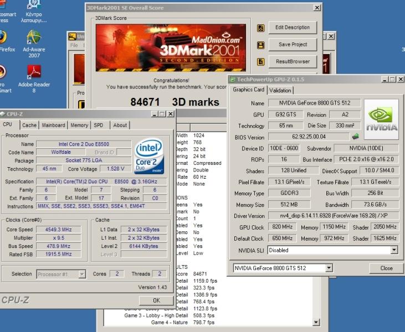Click the Core Speed 4549.3 MHz value
Viewport: 405px width, 332px height.
point(59,230)
